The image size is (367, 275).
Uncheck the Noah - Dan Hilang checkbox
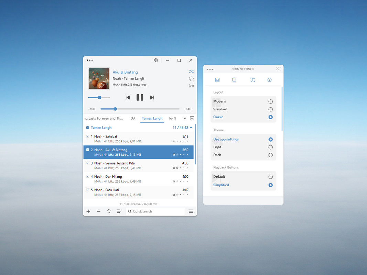tap(88, 176)
